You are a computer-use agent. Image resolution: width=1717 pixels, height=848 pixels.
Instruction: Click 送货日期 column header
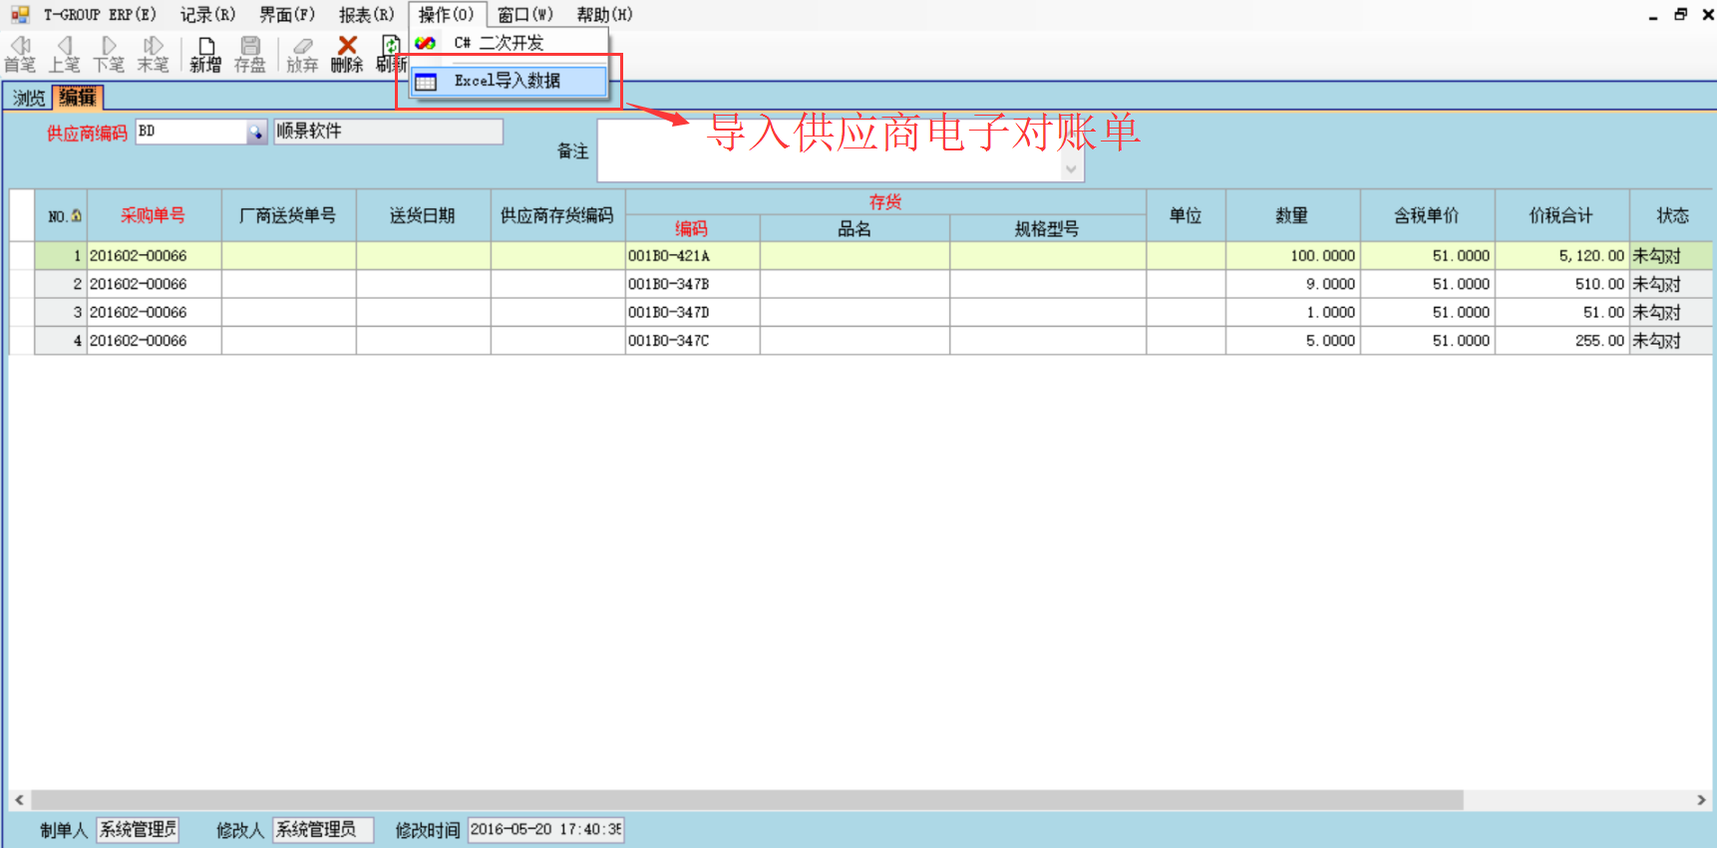click(423, 215)
